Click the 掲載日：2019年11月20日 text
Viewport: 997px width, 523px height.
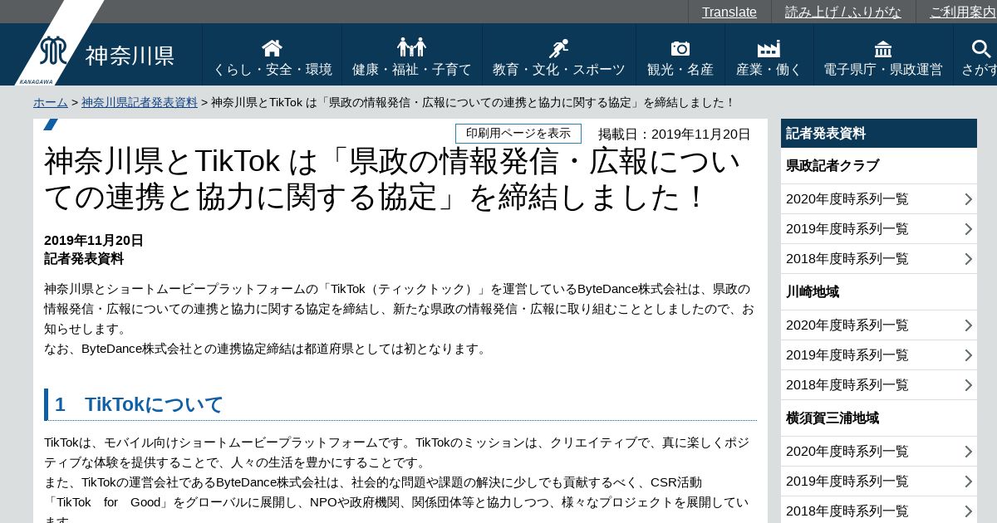(x=675, y=134)
